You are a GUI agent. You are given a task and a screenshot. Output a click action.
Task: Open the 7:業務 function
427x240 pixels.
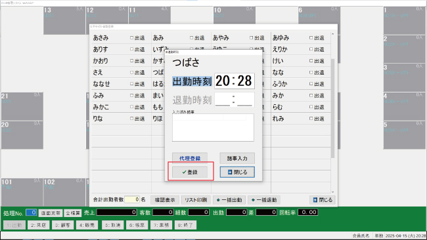(x=161, y=225)
